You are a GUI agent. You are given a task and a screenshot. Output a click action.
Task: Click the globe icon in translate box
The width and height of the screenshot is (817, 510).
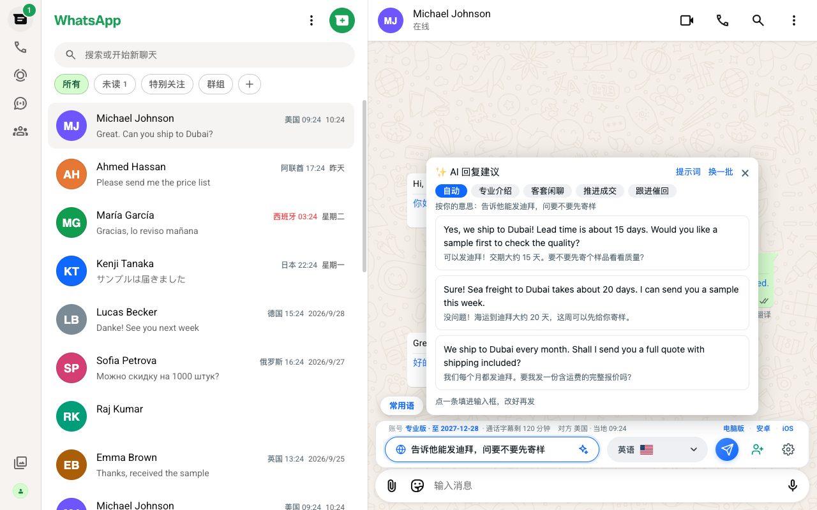(x=401, y=449)
